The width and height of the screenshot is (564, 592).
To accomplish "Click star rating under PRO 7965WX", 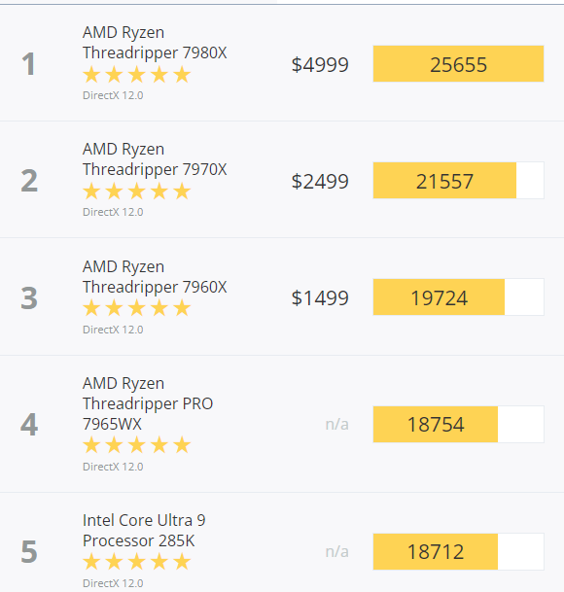I will [x=137, y=445].
